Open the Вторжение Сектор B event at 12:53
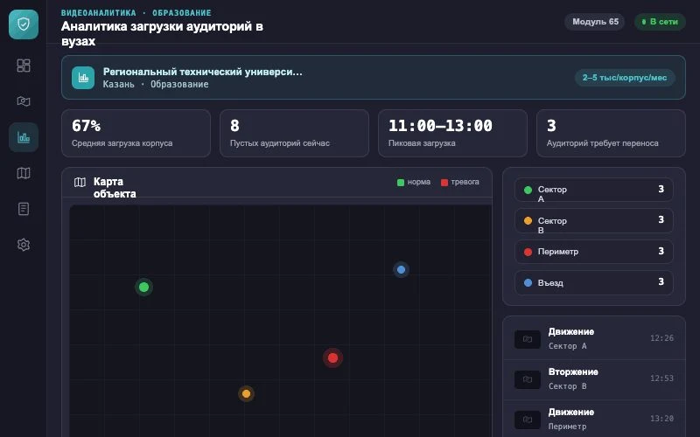 pyautogui.click(x=594, y=379)
